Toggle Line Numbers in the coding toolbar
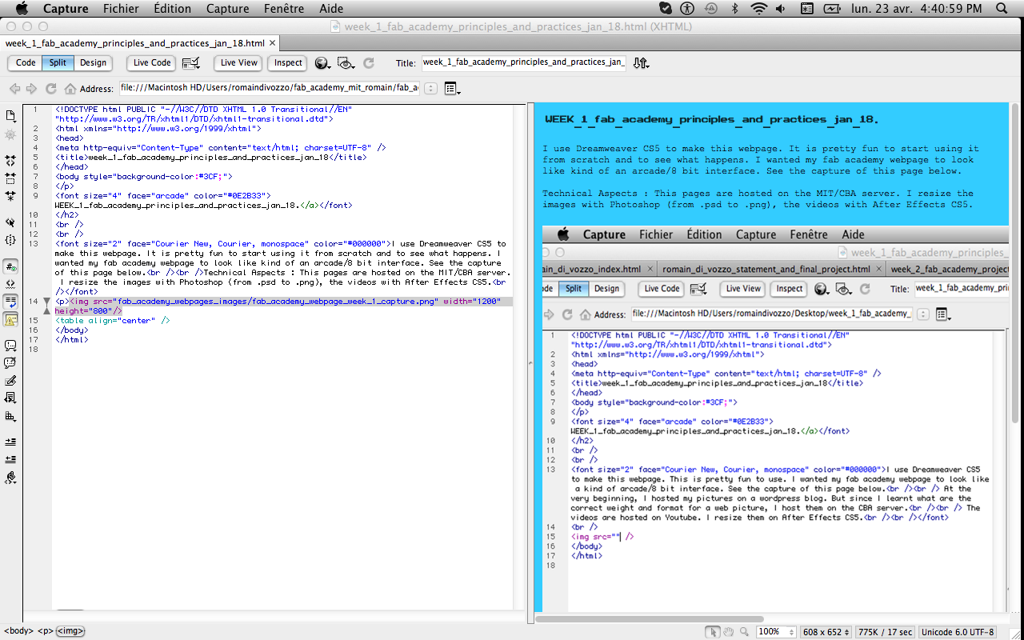This screenshot has height=640, width=1024. pos(11,267)
